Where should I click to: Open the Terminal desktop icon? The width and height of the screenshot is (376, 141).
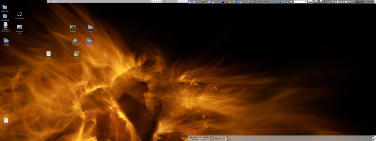pyautogui.click(x=73, y=27)
